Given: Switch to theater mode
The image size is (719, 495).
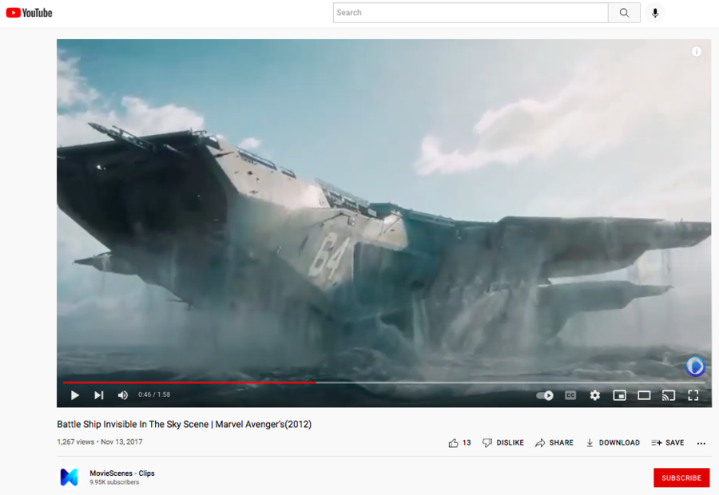Looking at the screenshot, I should click(644, 395).
